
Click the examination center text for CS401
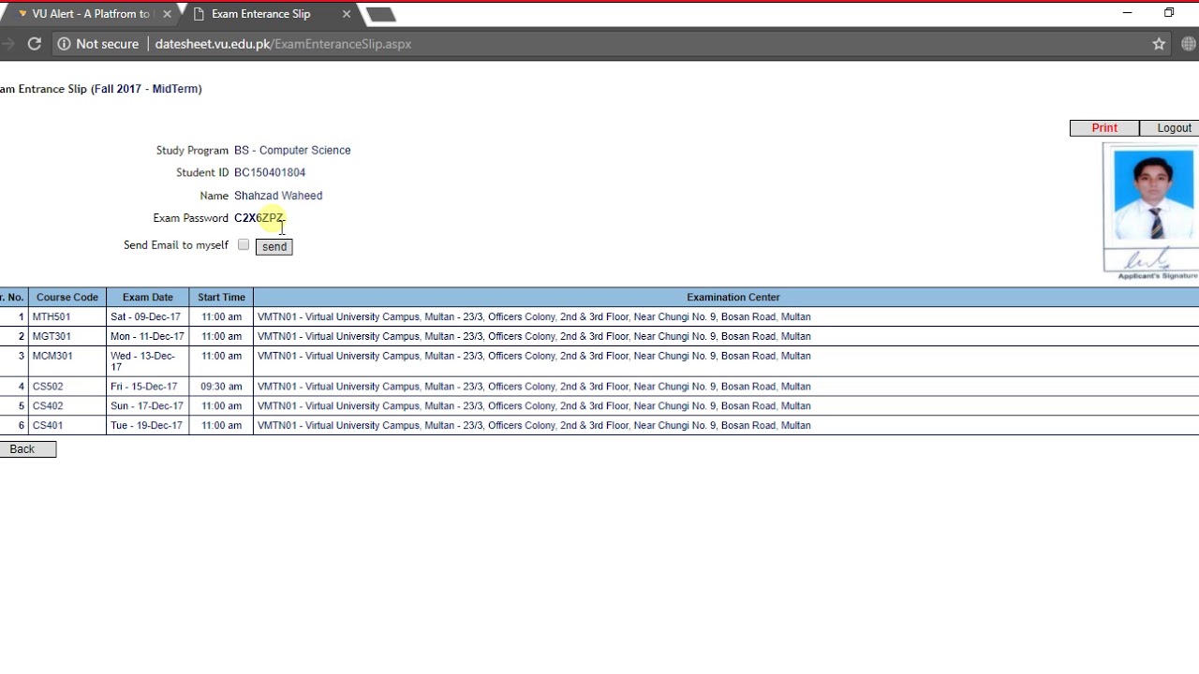click(534, 425)
